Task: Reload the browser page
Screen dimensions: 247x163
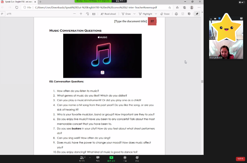Action: point(17,7)
